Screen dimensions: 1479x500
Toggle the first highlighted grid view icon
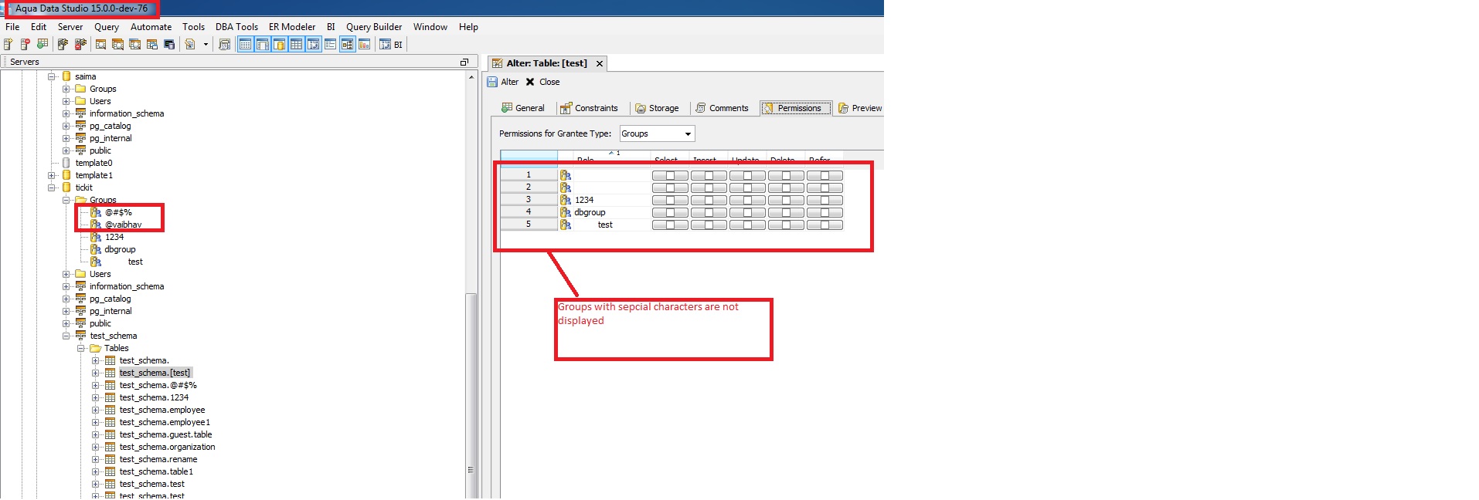[x=245, y=44]
